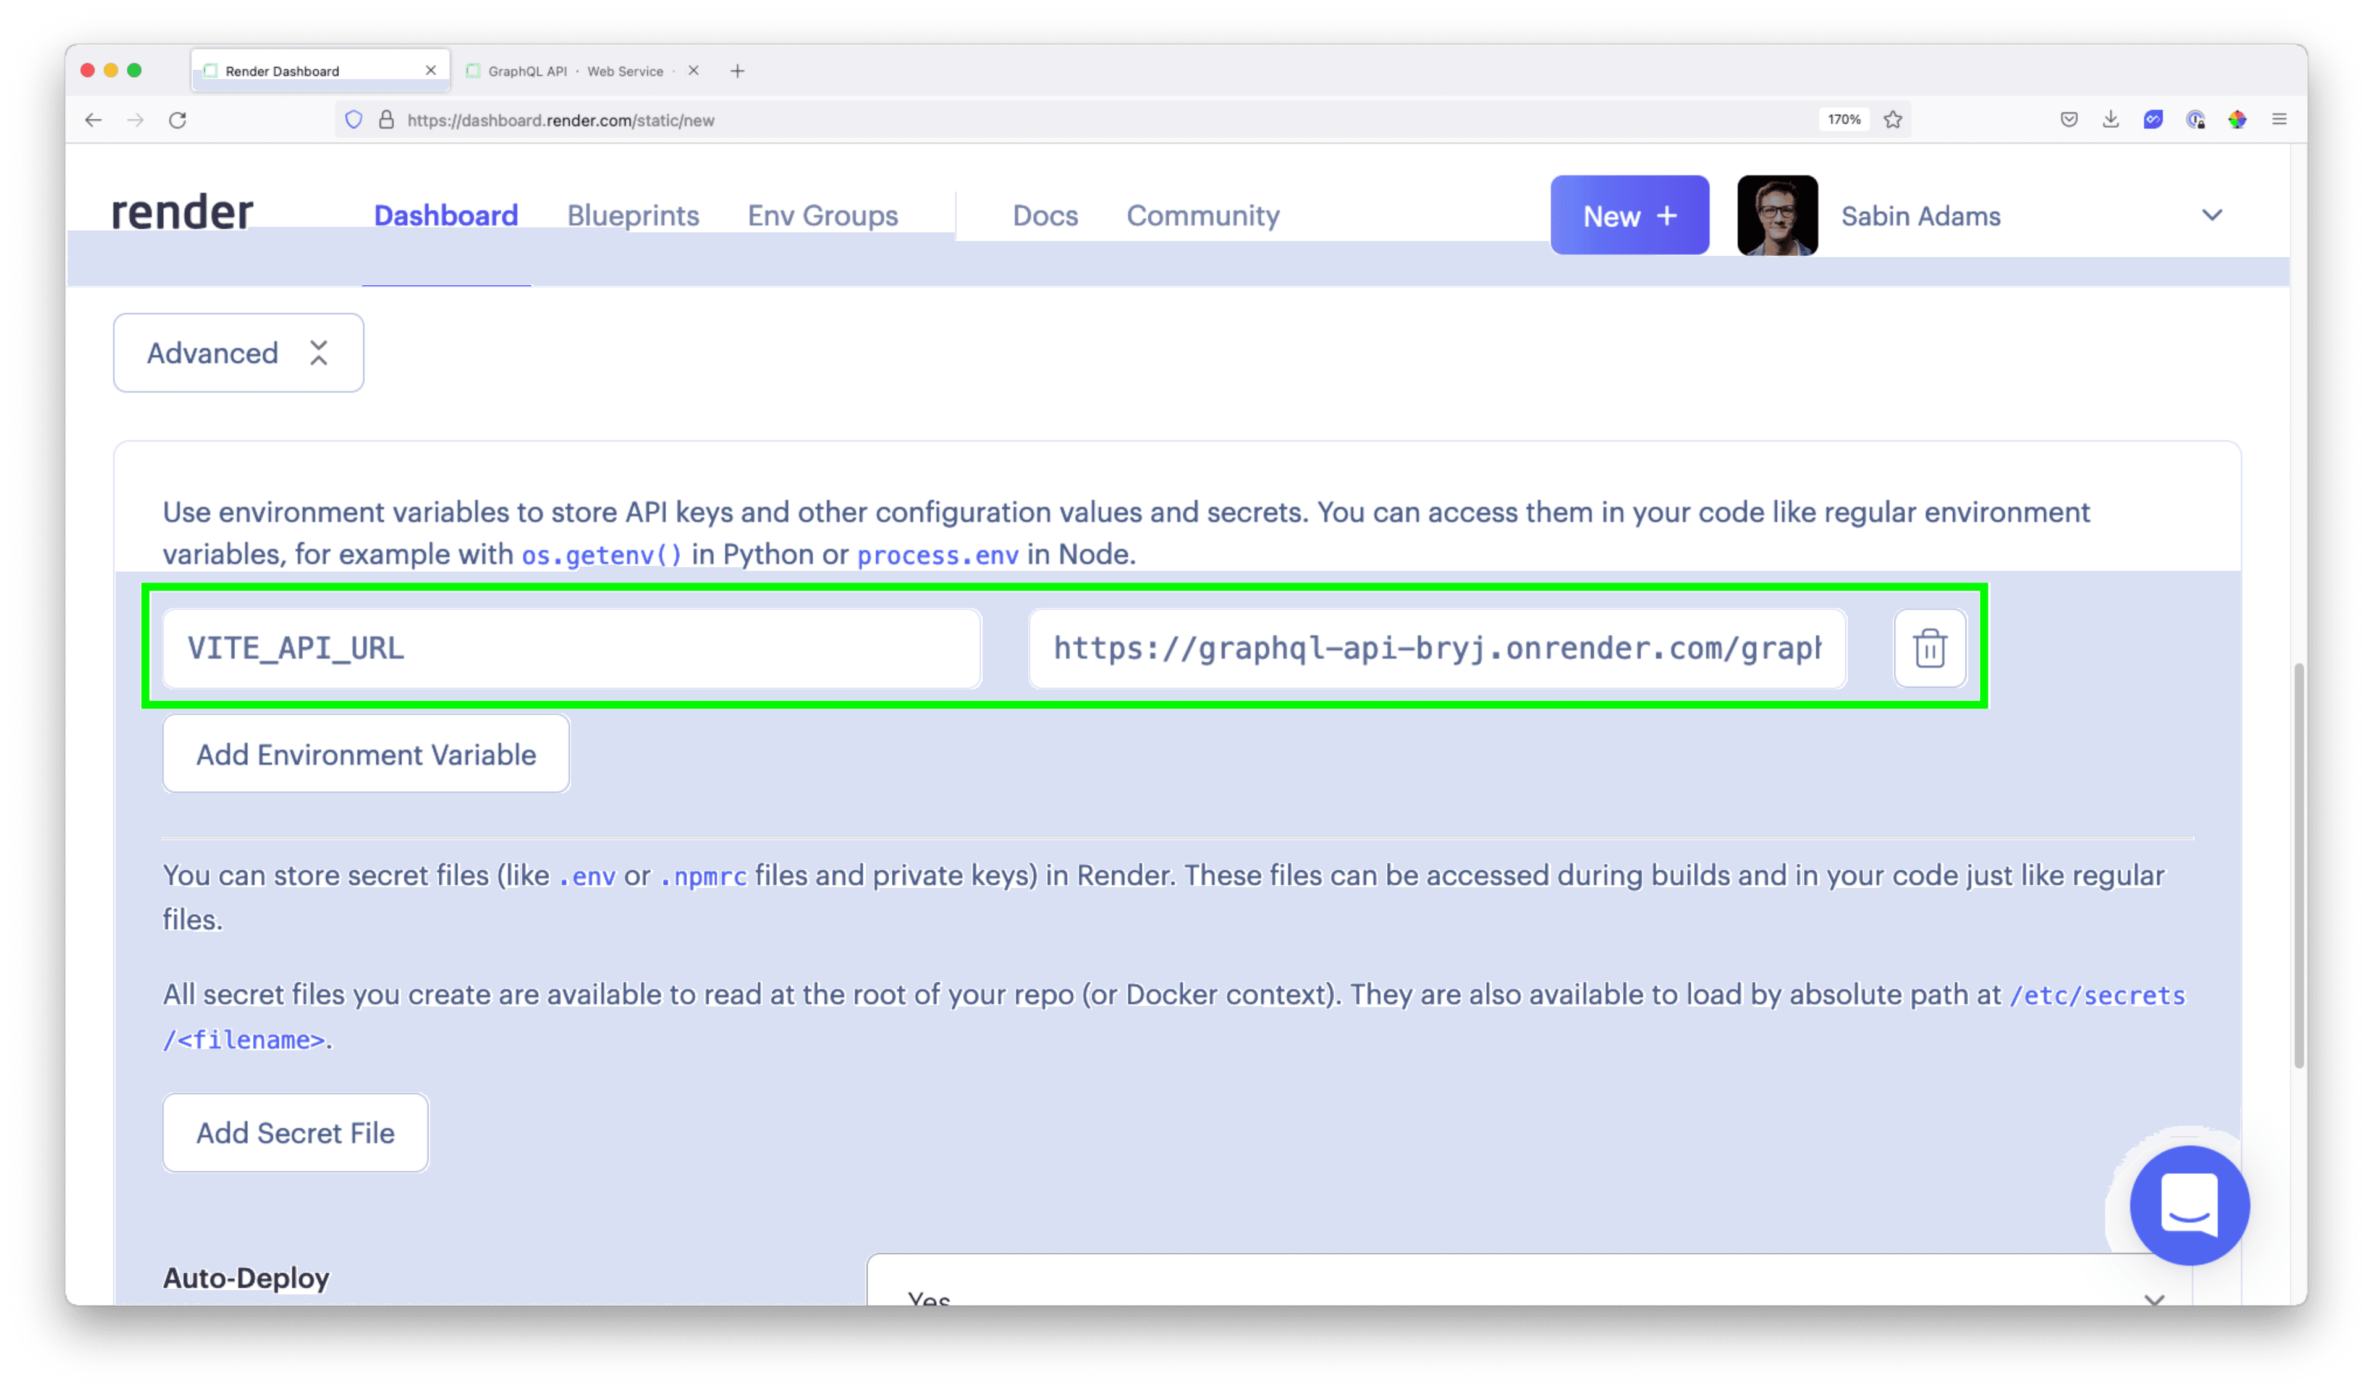Click Add Environment Variable button
The height and width of the screenshot is (1392, 2373).
[365, 754]
